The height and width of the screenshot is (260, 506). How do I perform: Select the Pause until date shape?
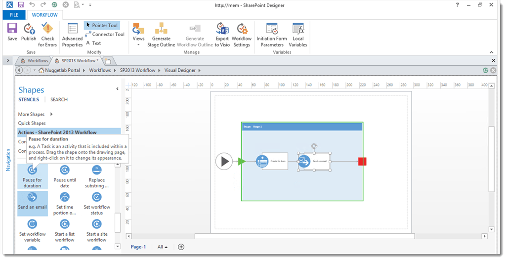coord(65,176)
